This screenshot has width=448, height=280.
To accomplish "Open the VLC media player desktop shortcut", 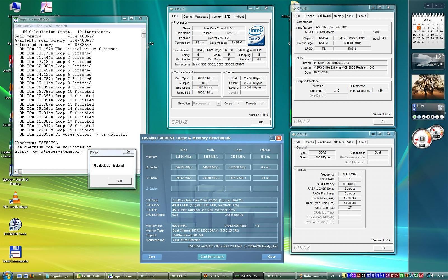I will click(15, 198).
